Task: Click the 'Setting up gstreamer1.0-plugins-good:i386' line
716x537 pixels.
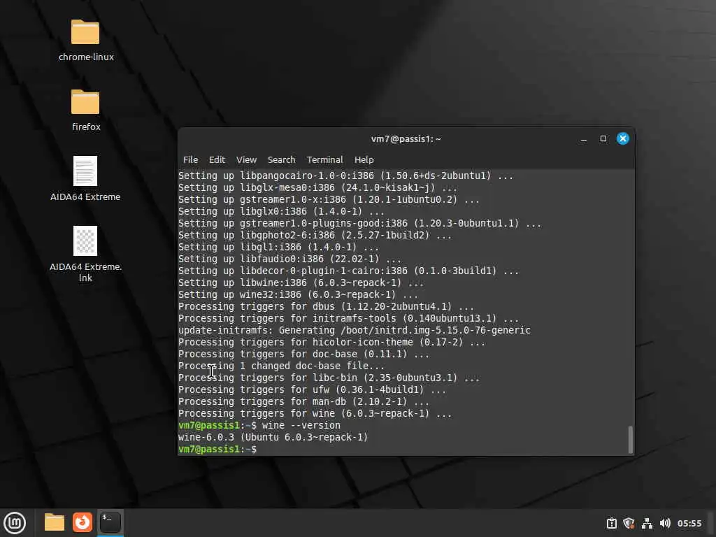Action: tap(359, 223)
